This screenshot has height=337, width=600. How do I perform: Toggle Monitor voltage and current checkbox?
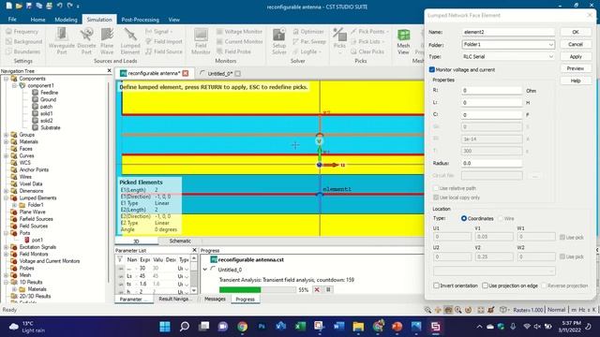432,69
